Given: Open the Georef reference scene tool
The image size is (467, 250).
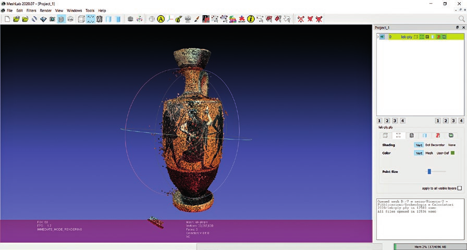Looking at the screenshot, I should (242, 19).
